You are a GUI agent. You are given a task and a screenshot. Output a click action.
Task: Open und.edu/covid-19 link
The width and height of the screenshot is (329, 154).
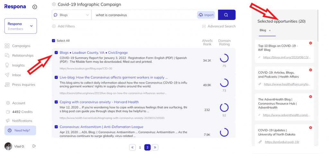(x=282, y=142)
